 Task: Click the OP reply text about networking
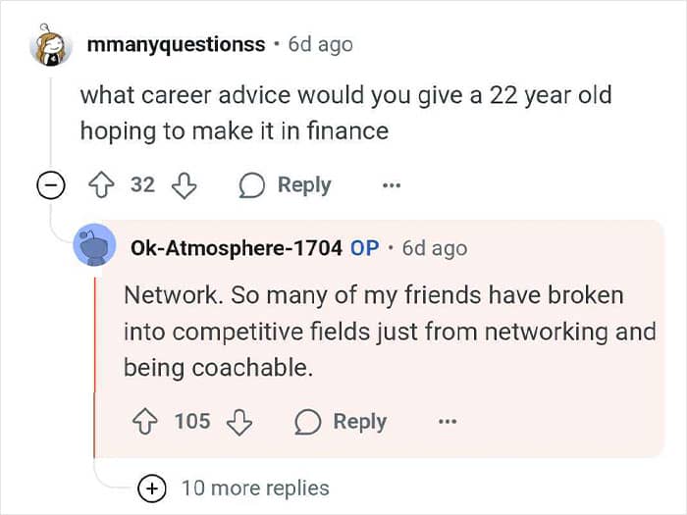(x=390, y=332)
